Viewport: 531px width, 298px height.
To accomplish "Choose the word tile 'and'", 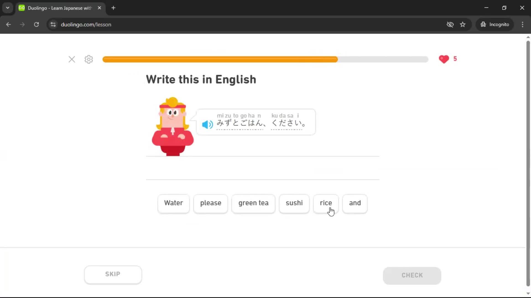I will 355,204.
